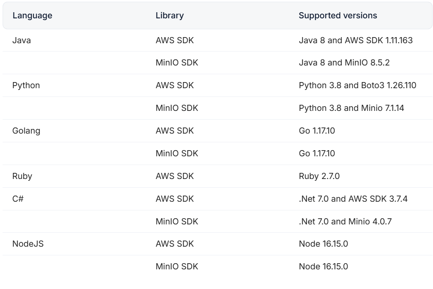Select the Ruby language cell
This screenshot has height=289, width=433.
(x=22, y=176)
